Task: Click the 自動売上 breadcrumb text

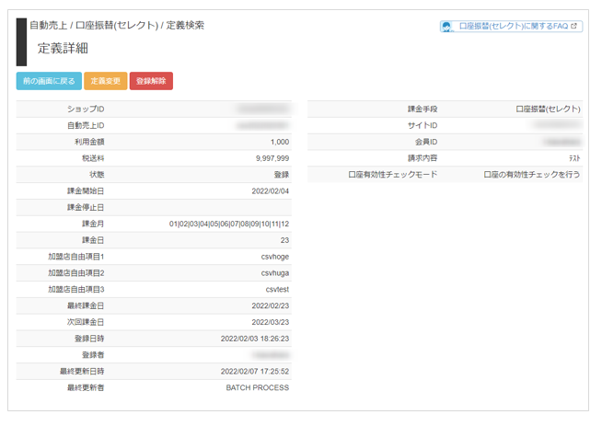Action: (49, 26)
